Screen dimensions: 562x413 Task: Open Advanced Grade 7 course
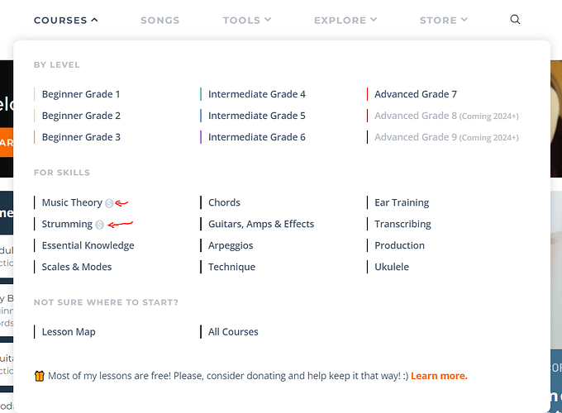click(415, 94)
